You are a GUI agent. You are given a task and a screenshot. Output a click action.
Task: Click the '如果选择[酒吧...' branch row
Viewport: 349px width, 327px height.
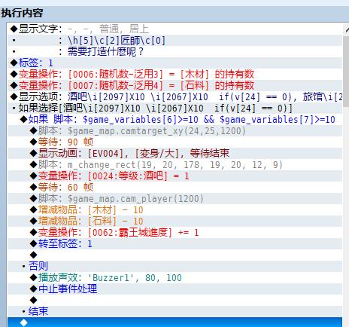point(174,108)
